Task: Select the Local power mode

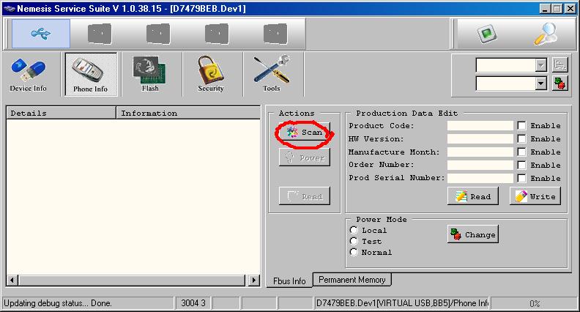Action: coord(354,230)
